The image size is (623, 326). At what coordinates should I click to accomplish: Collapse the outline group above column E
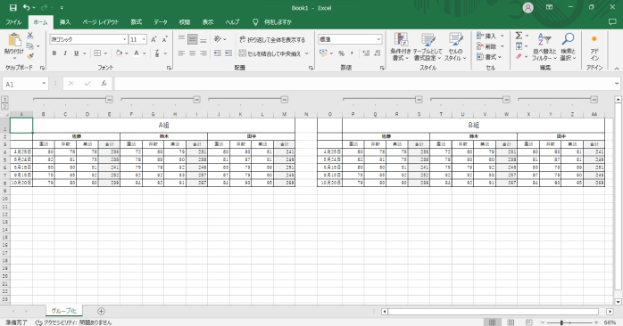[109, 100]
